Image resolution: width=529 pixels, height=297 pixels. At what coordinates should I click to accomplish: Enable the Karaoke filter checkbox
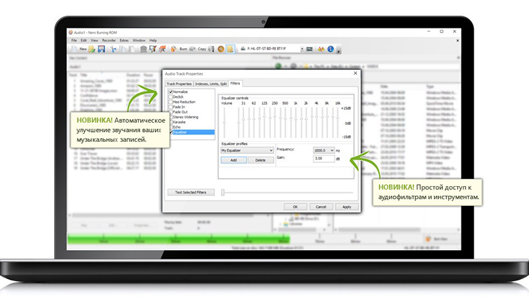pos(170,121)
